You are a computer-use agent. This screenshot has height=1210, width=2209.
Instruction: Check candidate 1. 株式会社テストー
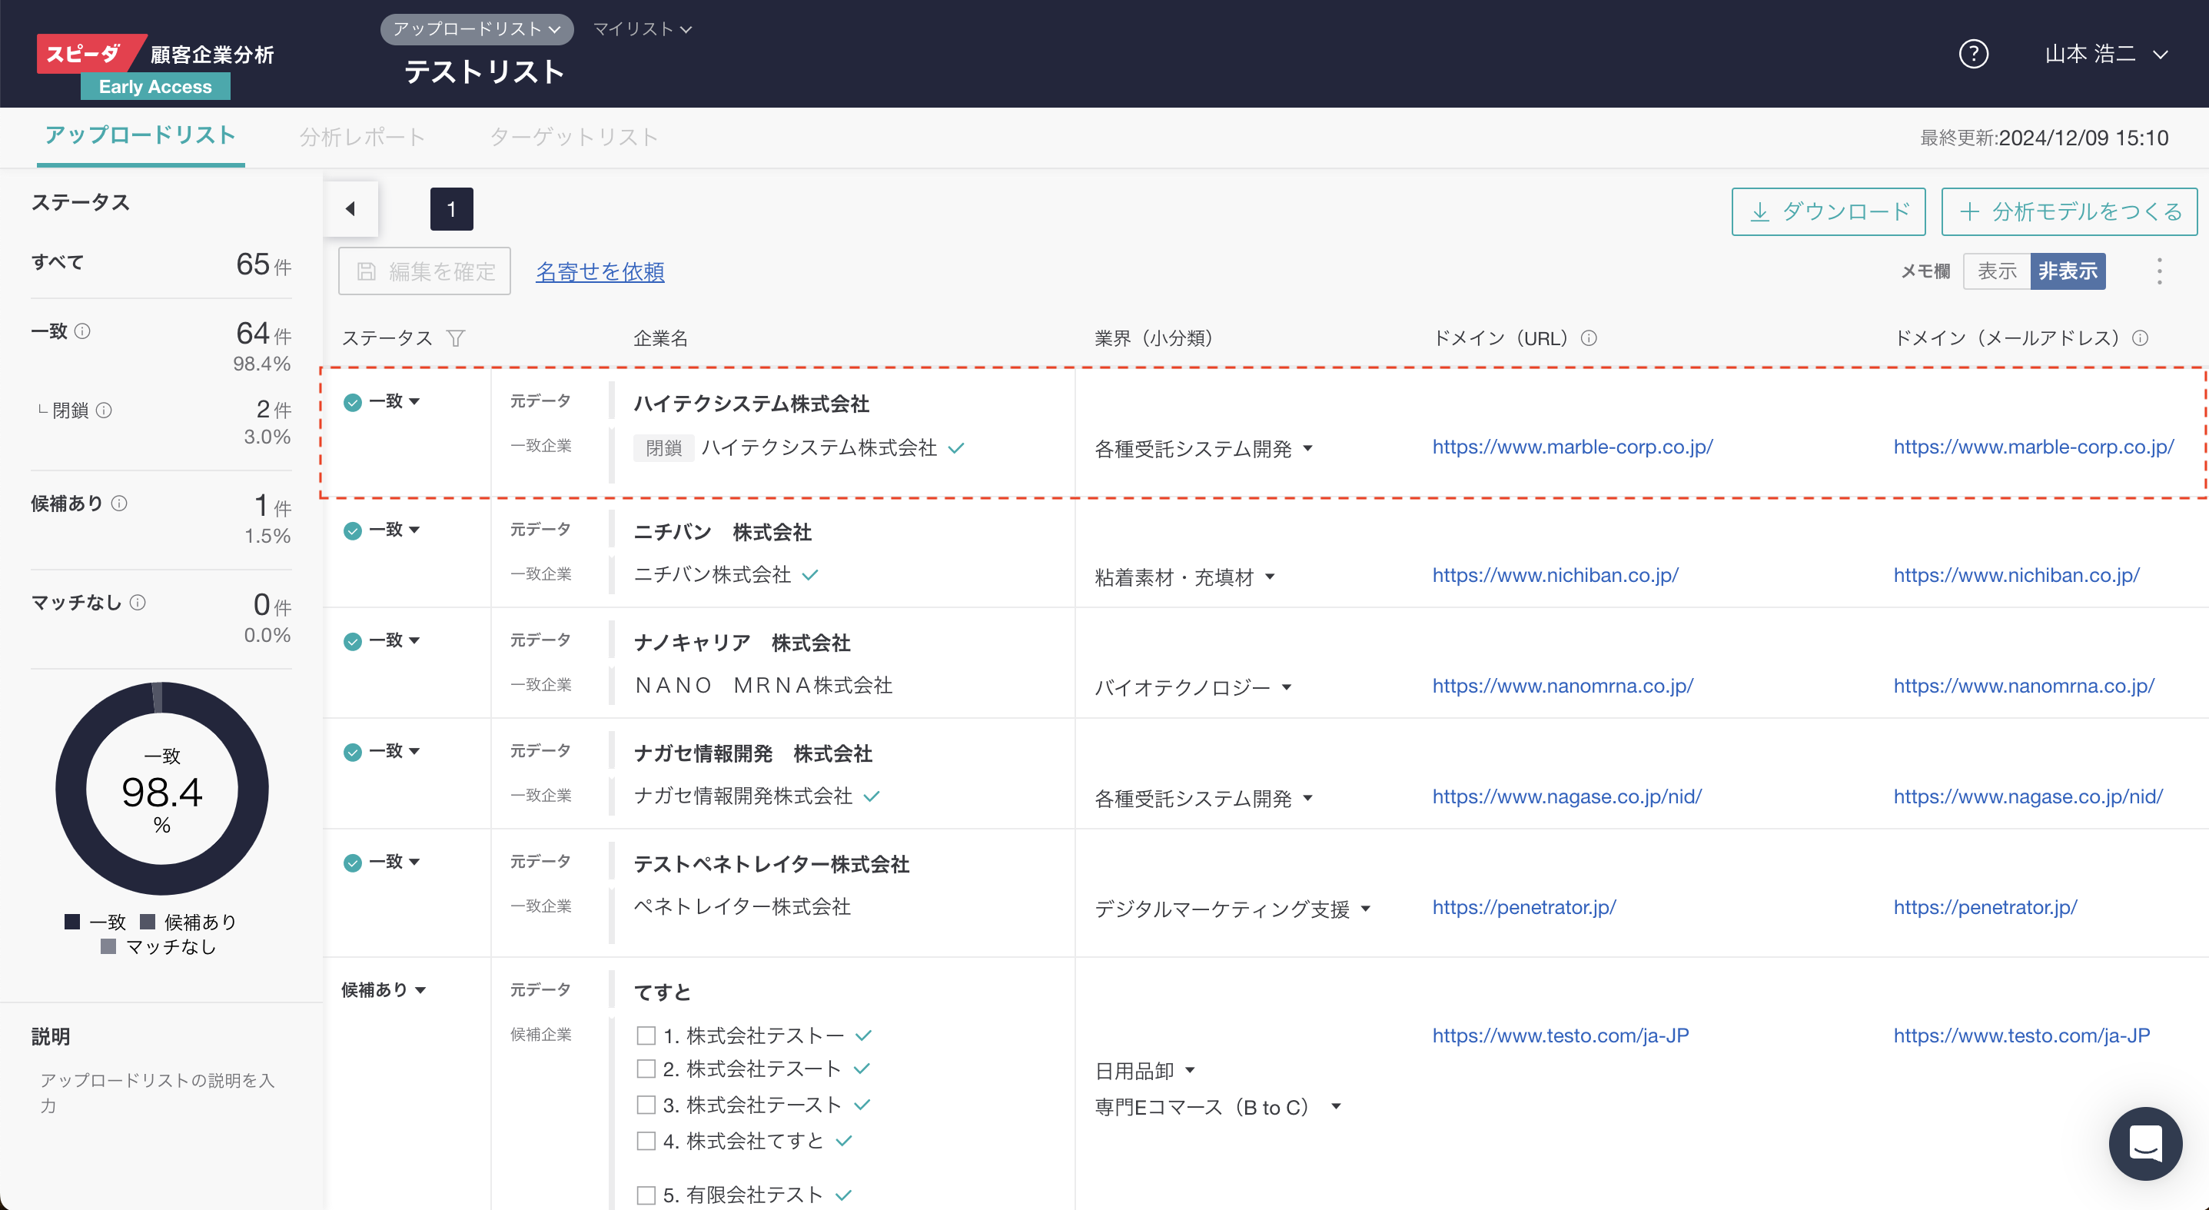coord(646,1036)
